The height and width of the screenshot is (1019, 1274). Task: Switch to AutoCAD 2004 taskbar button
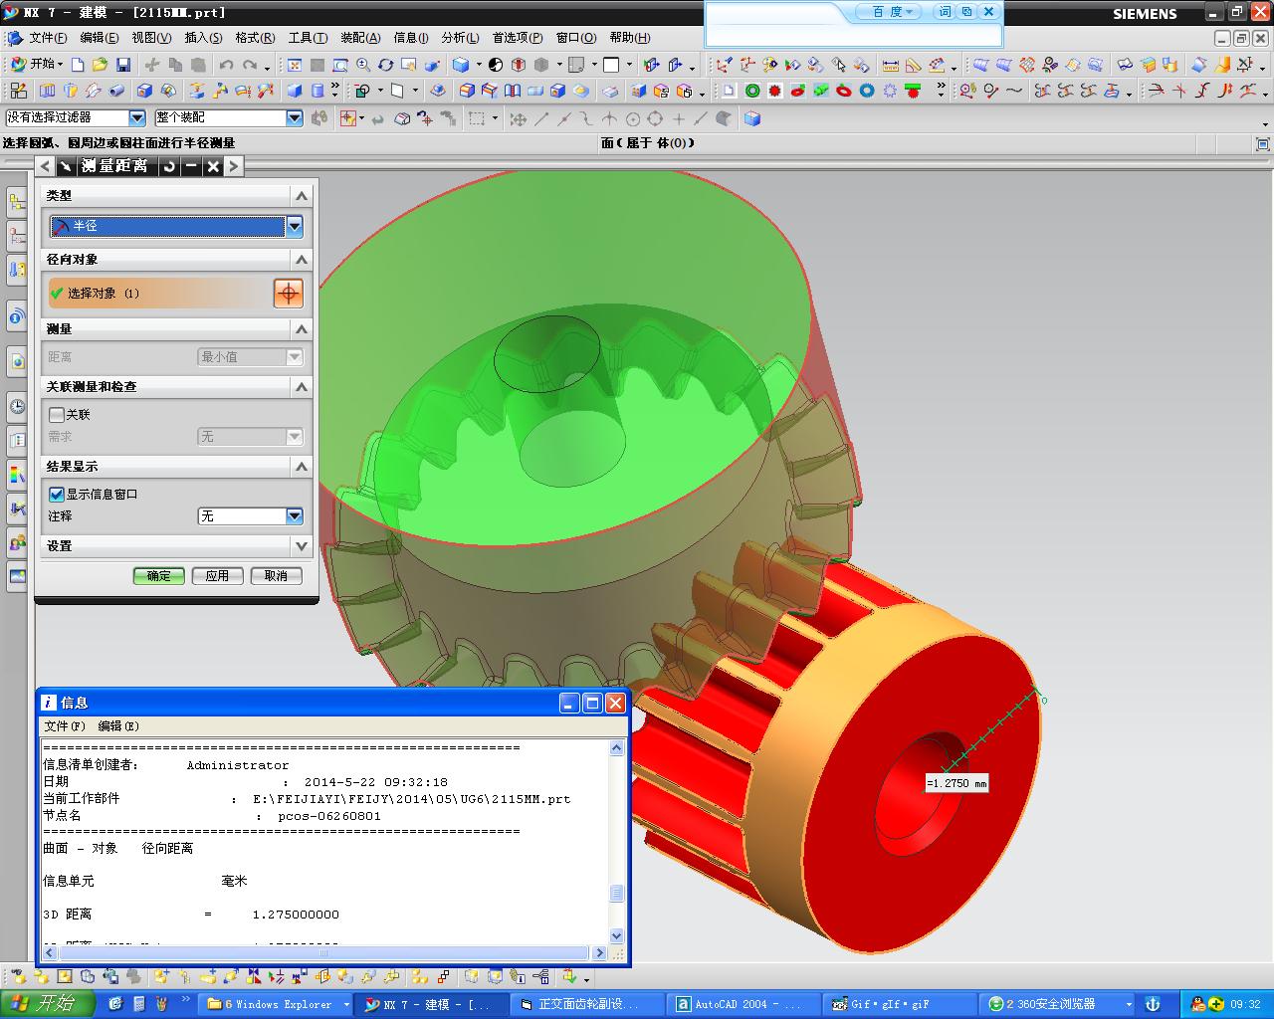coord(745,1004)
